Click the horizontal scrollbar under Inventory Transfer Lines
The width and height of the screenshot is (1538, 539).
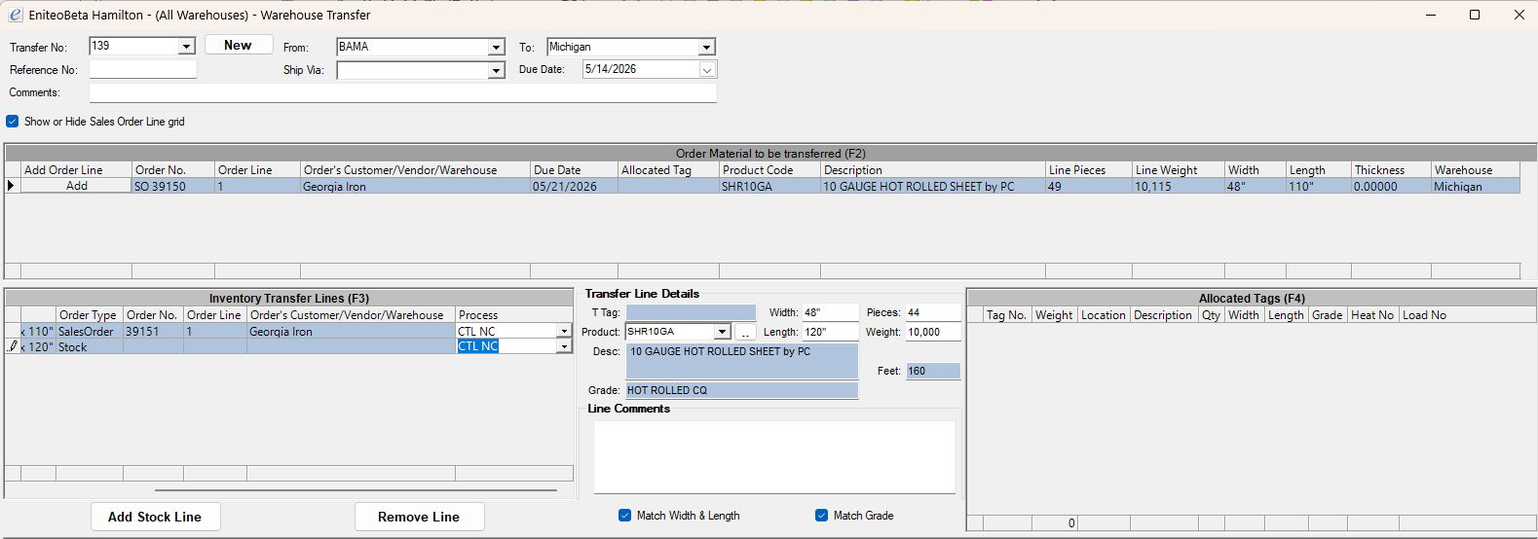[x=356, y=490]
